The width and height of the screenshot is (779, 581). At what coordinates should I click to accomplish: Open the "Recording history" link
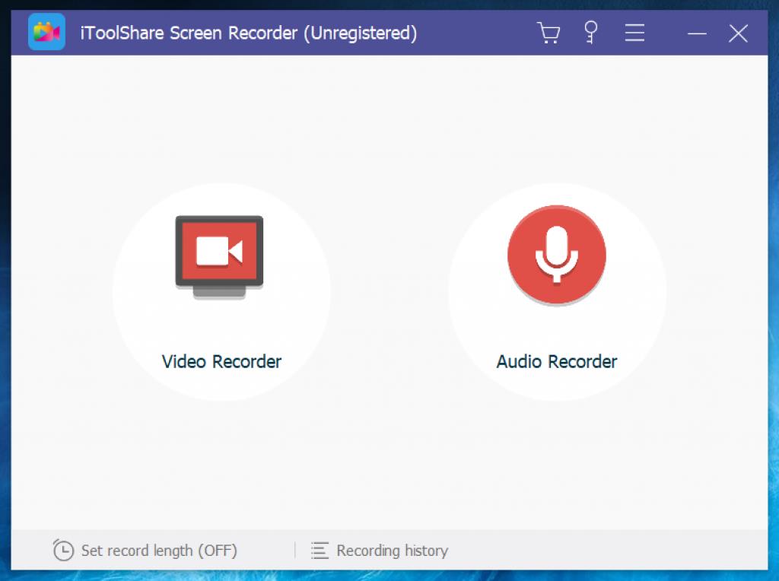pyautogui.click(x=392, y=550)
